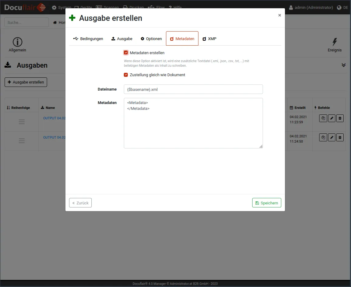Edit the second output with pencil icon
351x287 pixels.
[x=331, y=138]
